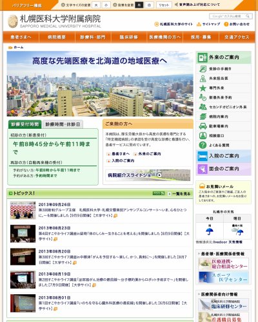Switch to 診療受付時間 tab

[25, 124]
